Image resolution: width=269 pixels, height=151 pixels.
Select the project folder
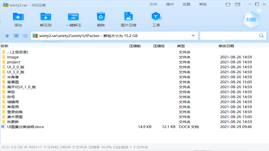(134, 62)
